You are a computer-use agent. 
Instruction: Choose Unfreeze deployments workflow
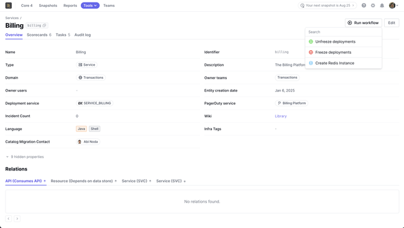click(x=344, y=42)
